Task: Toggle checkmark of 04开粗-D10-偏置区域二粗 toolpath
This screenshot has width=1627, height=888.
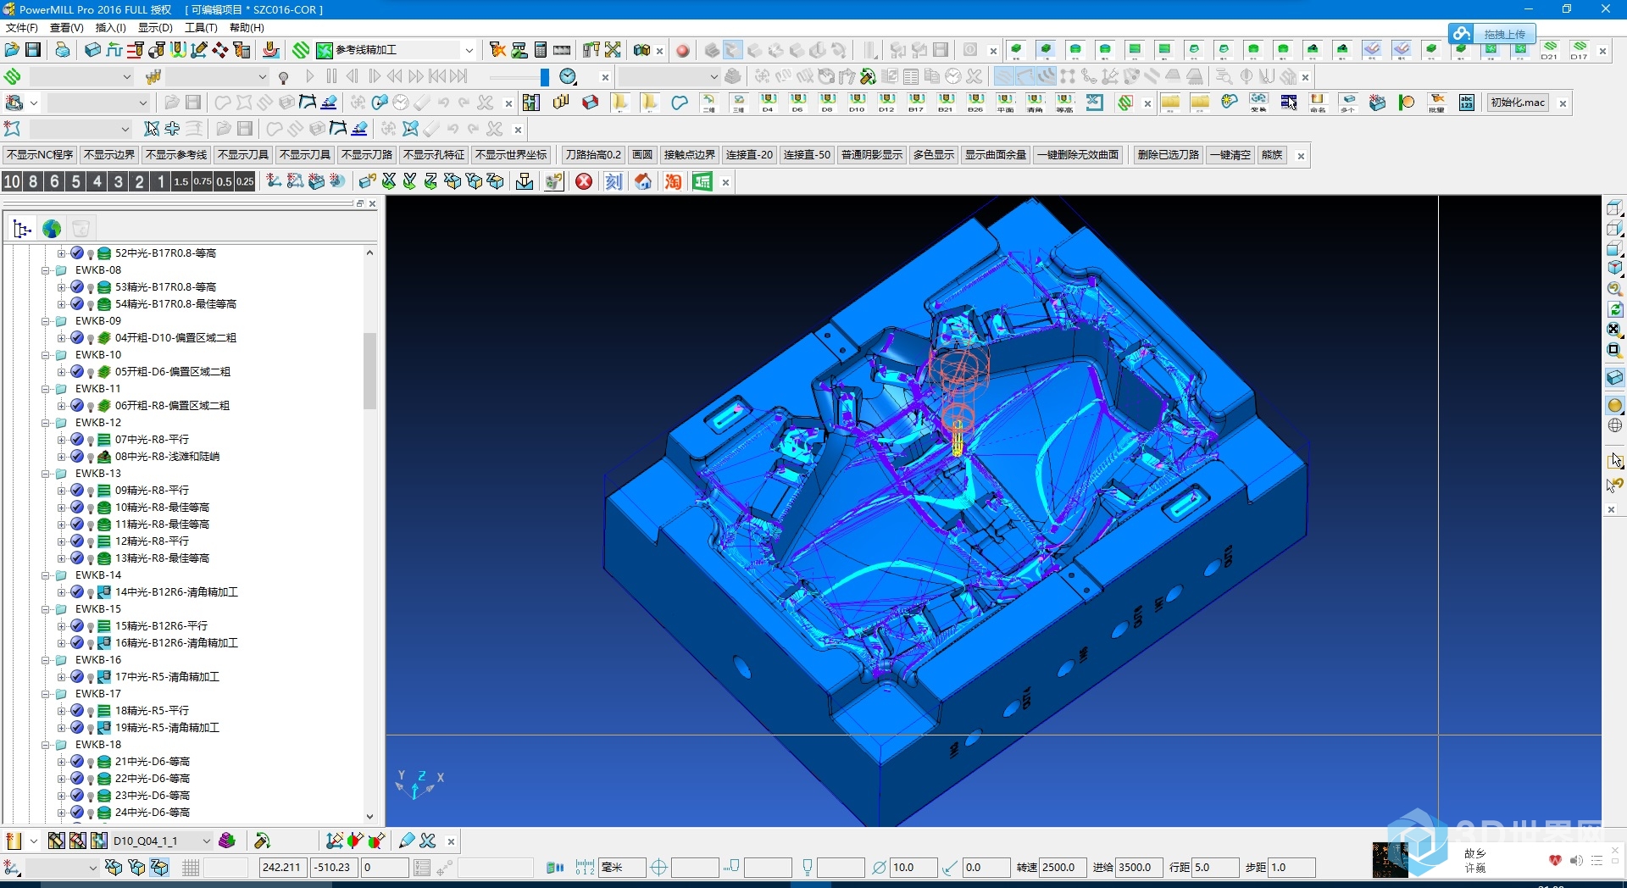Action: [77, 337]
